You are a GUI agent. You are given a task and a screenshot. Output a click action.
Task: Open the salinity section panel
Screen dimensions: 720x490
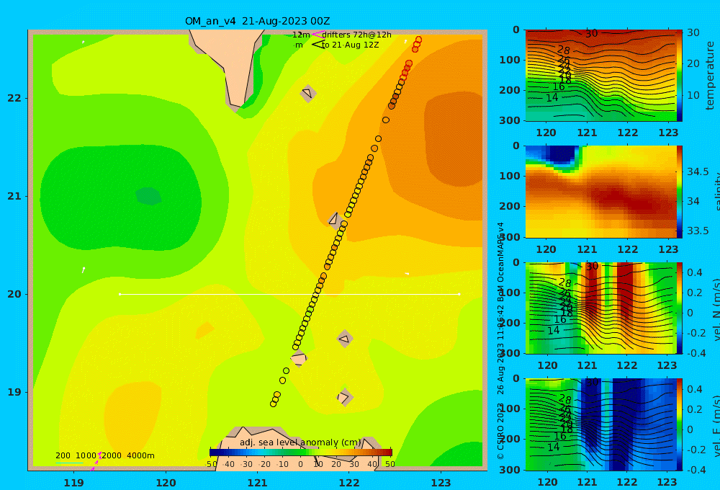pos(601,192)
